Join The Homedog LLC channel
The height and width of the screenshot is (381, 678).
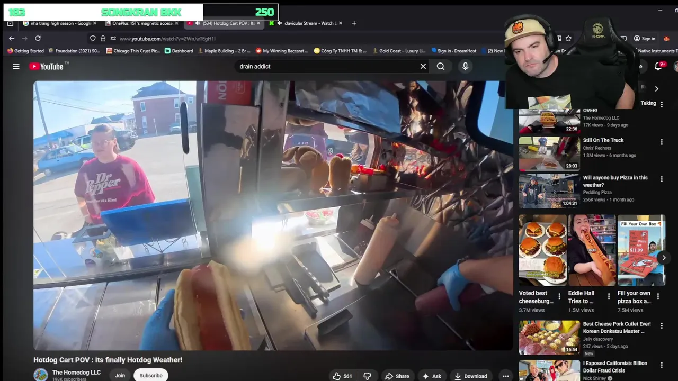point(120,375)
